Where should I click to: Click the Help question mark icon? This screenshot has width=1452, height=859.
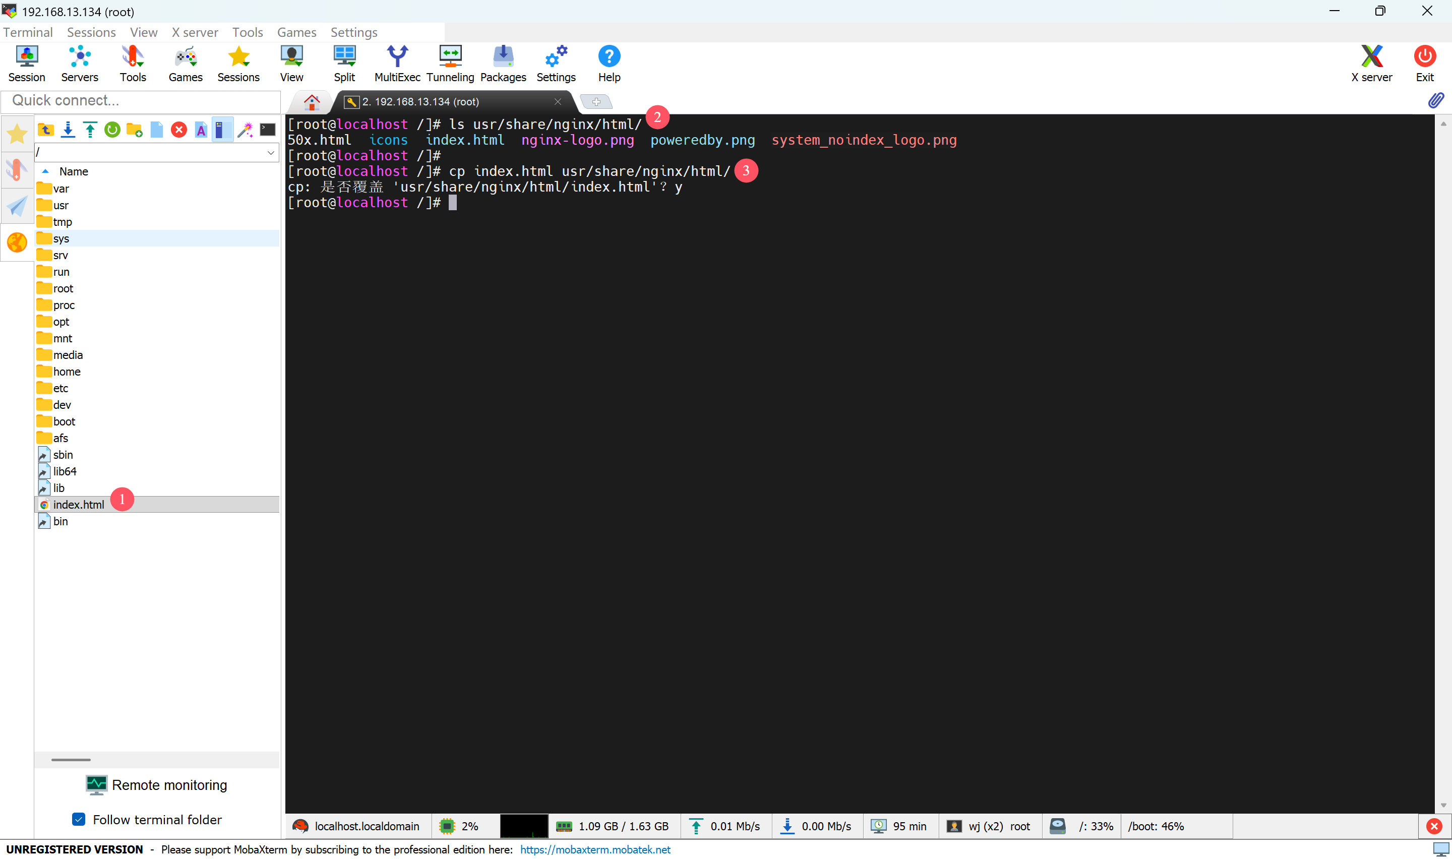pyautogui.click(x=609, y=64)
